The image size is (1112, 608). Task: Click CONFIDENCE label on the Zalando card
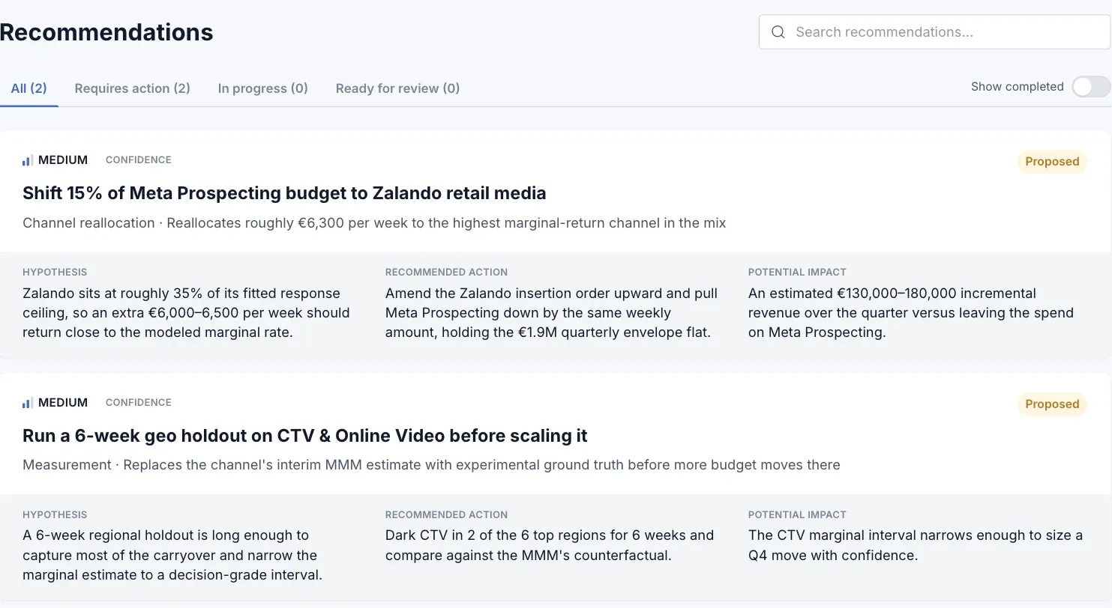click(139, 160)
